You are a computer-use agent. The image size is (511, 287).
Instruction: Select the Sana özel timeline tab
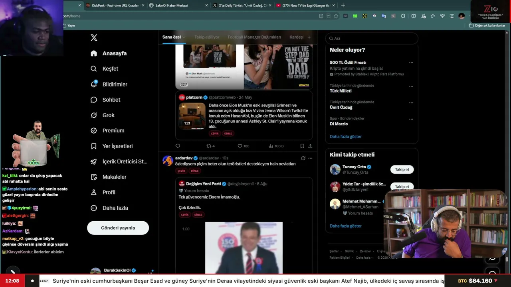(172, 37)
